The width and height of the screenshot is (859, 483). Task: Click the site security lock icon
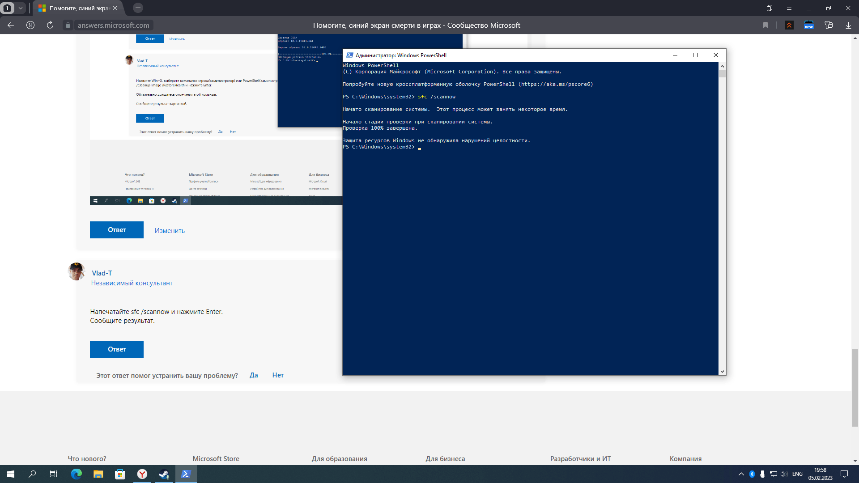[x=68, y=25]
